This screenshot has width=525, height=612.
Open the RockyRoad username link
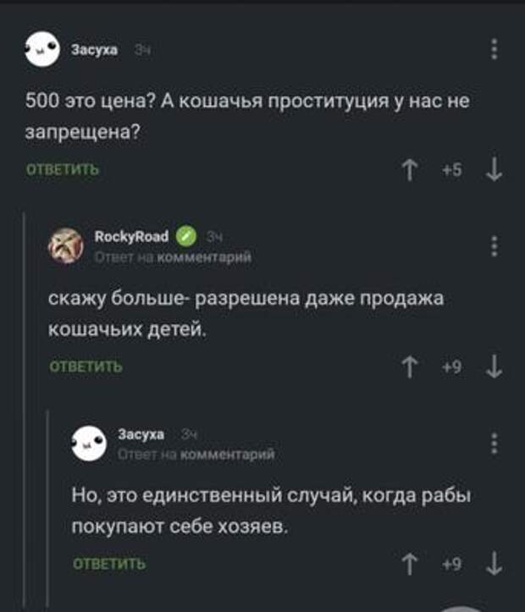coord(131,236)
